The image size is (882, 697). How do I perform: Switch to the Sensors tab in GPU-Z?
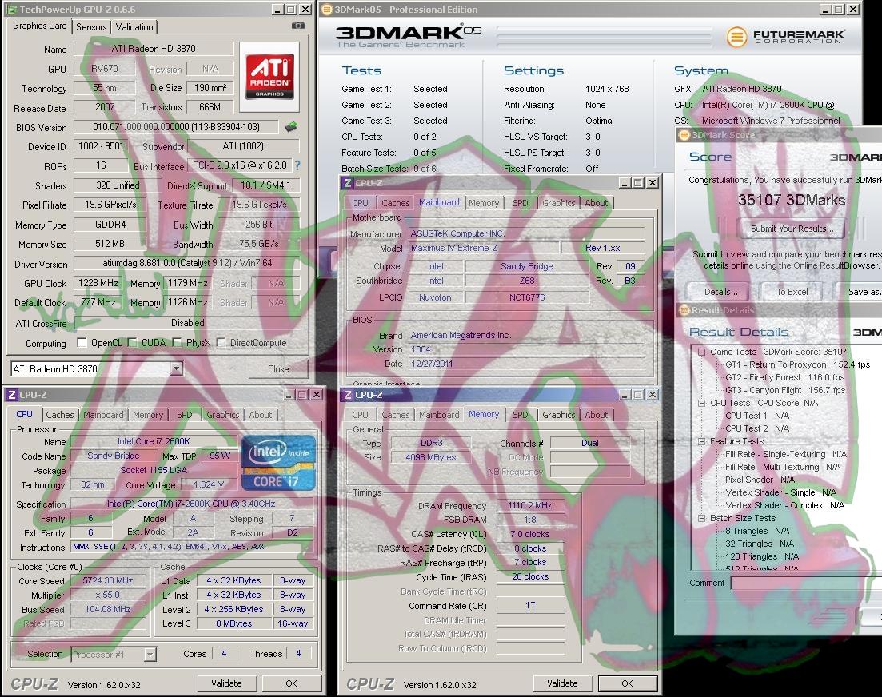coord(91,27)
